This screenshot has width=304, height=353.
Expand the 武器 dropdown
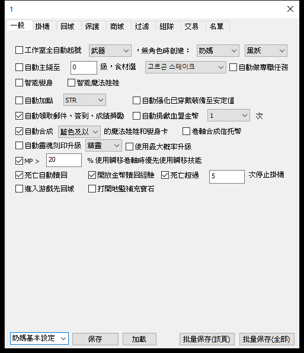coord(110,51)
